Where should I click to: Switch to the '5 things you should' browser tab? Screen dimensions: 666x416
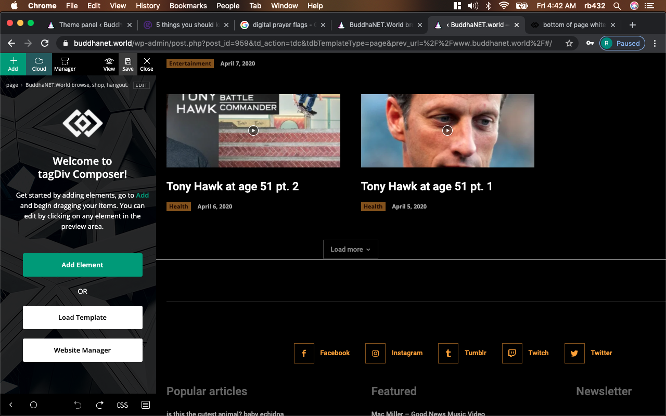pos(185,25)
